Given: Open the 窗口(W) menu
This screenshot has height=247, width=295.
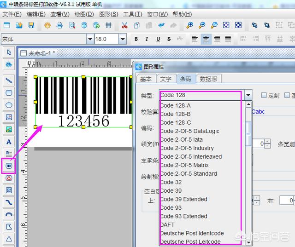Looking at the screenshot, I should (x=157, y=14).
